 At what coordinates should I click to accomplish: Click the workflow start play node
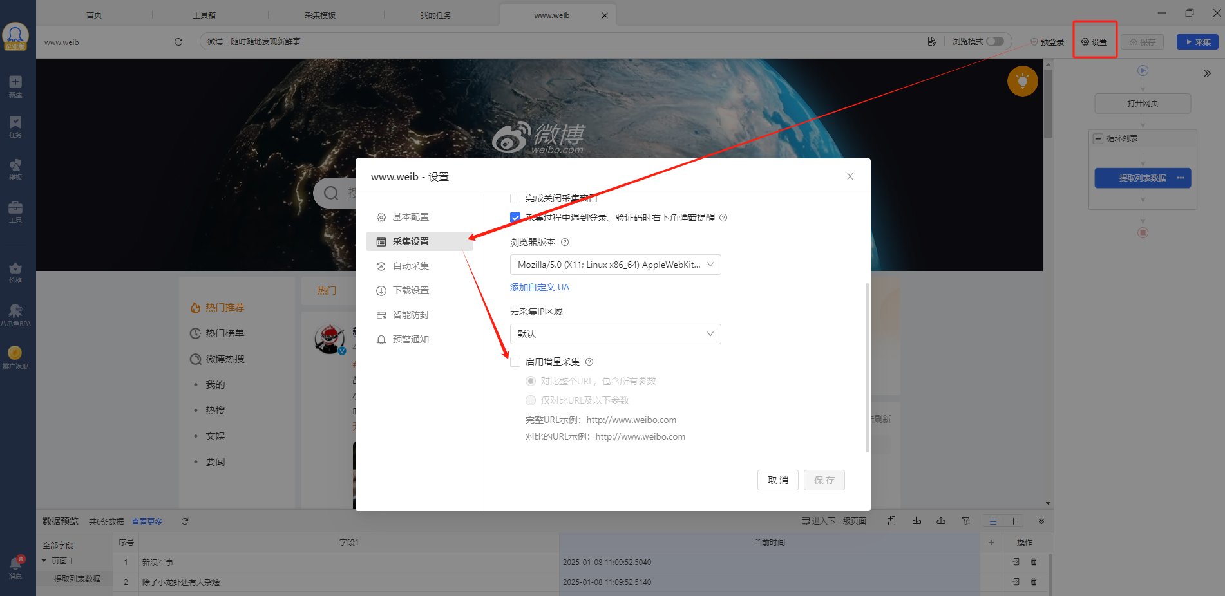pyautogui.click(x=1143, y=71)
